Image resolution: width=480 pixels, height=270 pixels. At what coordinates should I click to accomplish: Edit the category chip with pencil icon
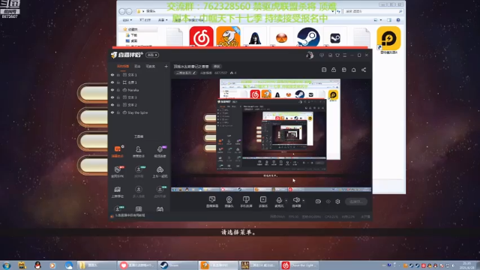(185, 73)
